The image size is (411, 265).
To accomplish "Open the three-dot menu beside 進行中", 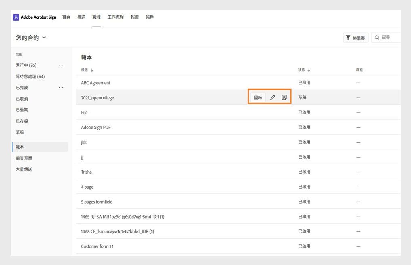I will (61, 65).
